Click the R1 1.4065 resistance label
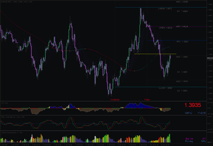 (182, 11)
